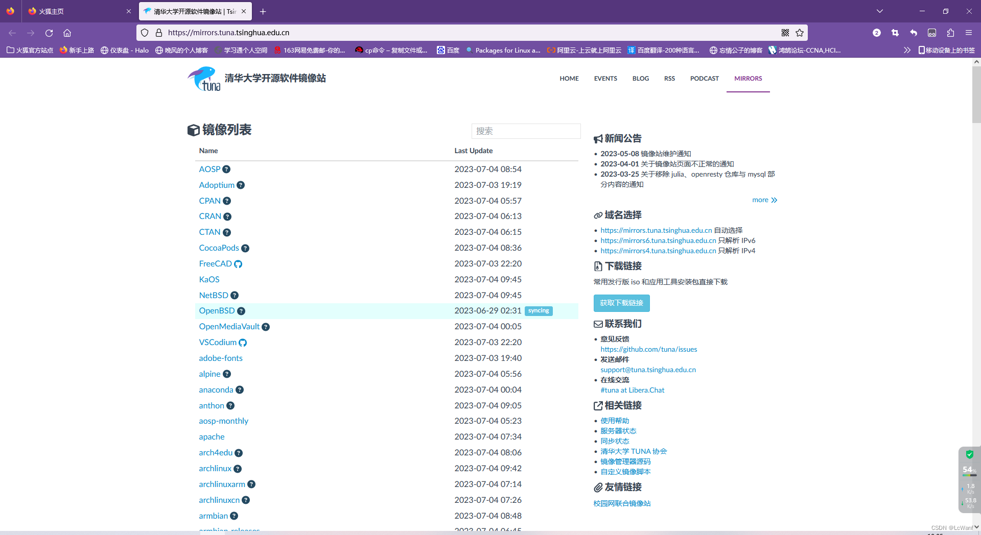Open the 火狐官方站点 bookmark folder
The image size is (981, 535).
(30, 50)
